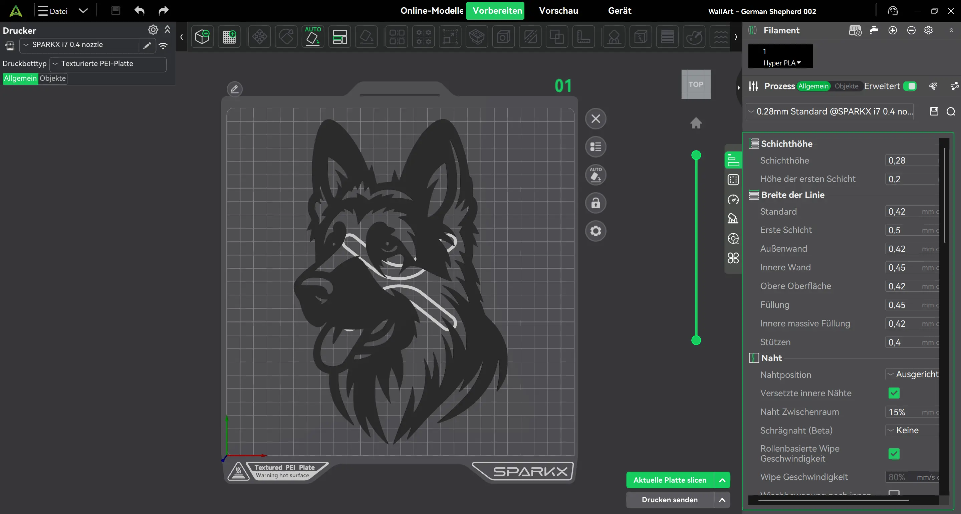
Task: Click Aktuelle Platte slicen button
Action: 670,480
